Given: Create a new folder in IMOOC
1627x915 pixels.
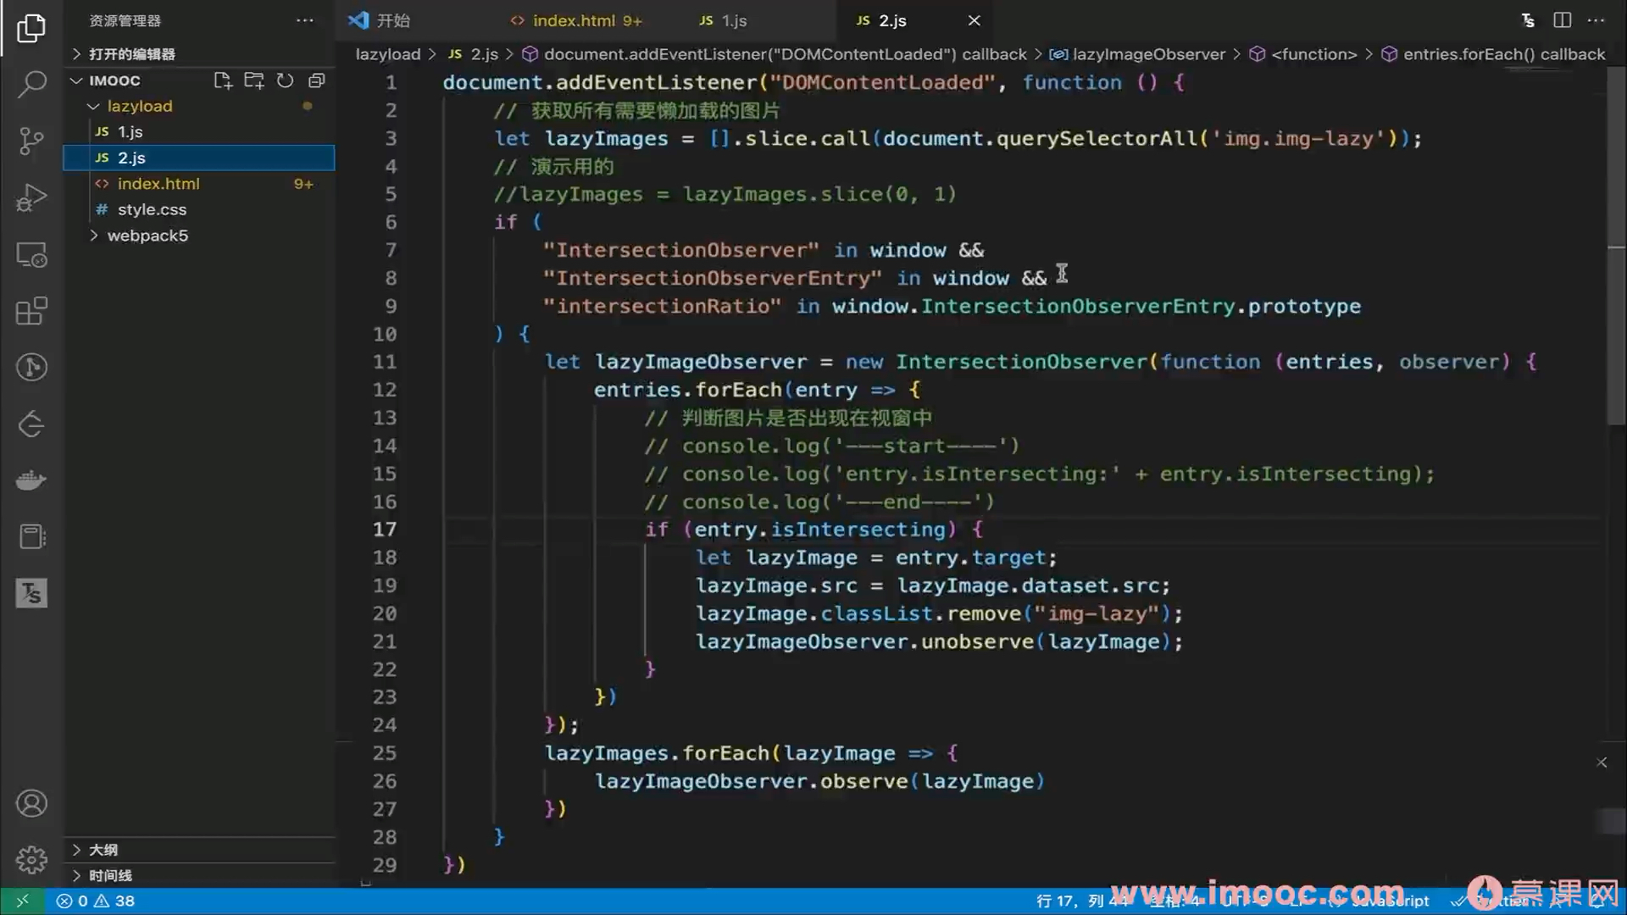Looking at the screenshot, I should point(254,80).
